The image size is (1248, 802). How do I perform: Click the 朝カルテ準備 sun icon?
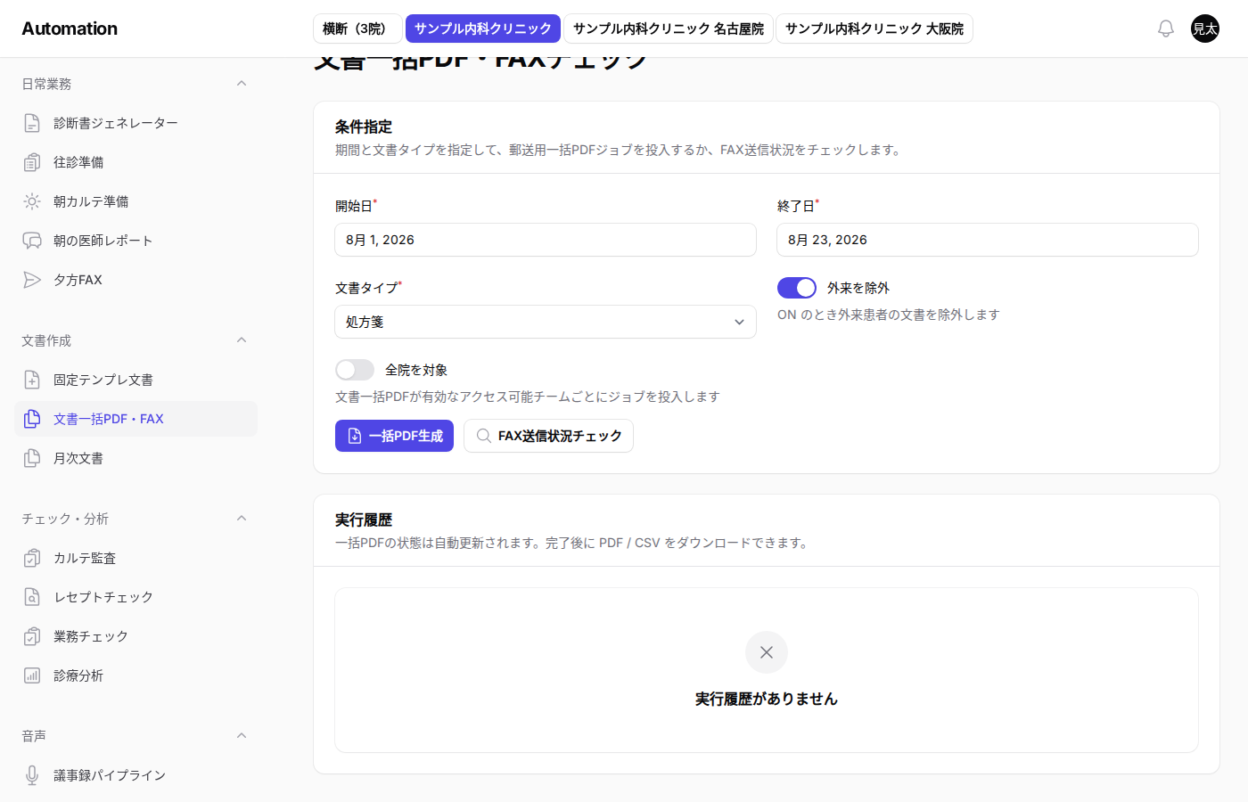click(x=32, y=201)
